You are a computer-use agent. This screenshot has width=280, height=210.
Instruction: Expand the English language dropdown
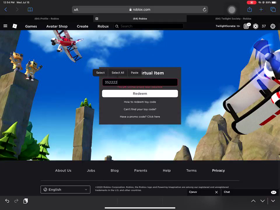click(x=65, y=190)
